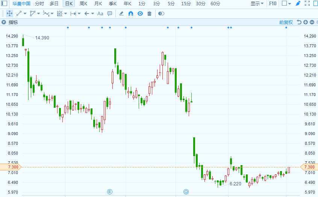Click the circled E event marker

109,191
